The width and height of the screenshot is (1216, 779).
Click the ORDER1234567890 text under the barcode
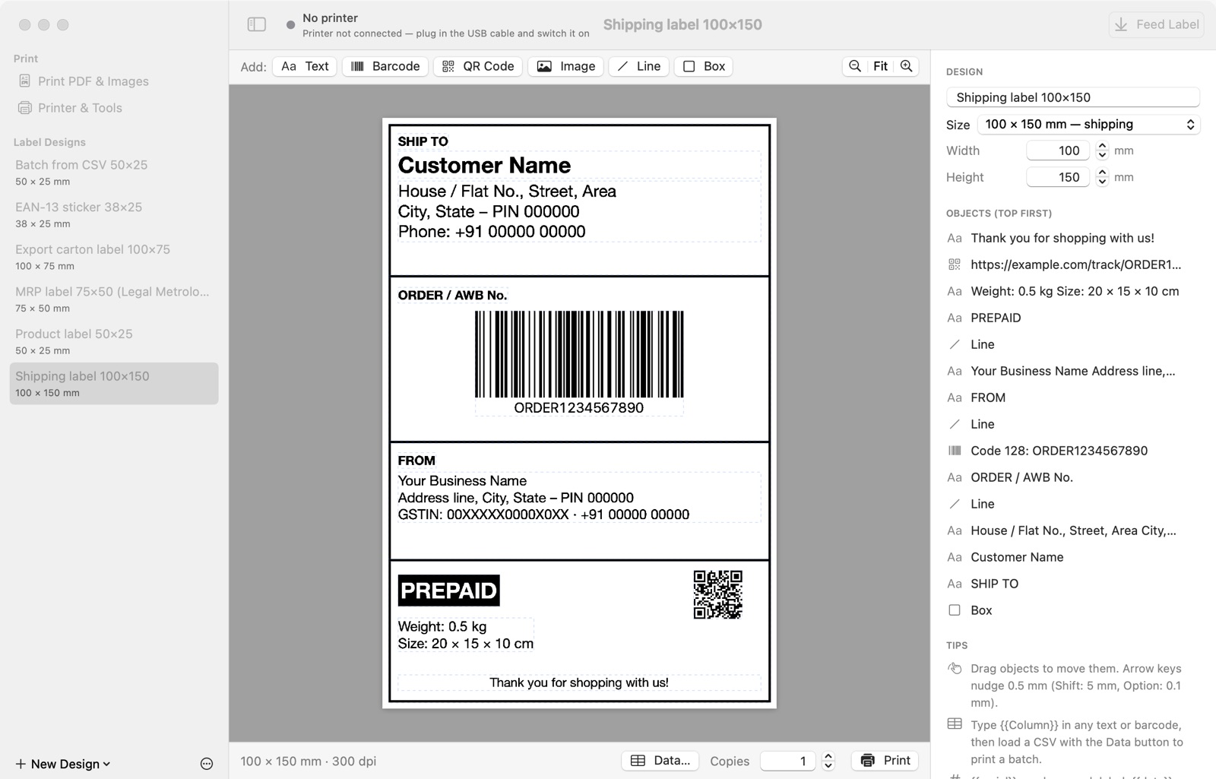[x=579, y=408]
